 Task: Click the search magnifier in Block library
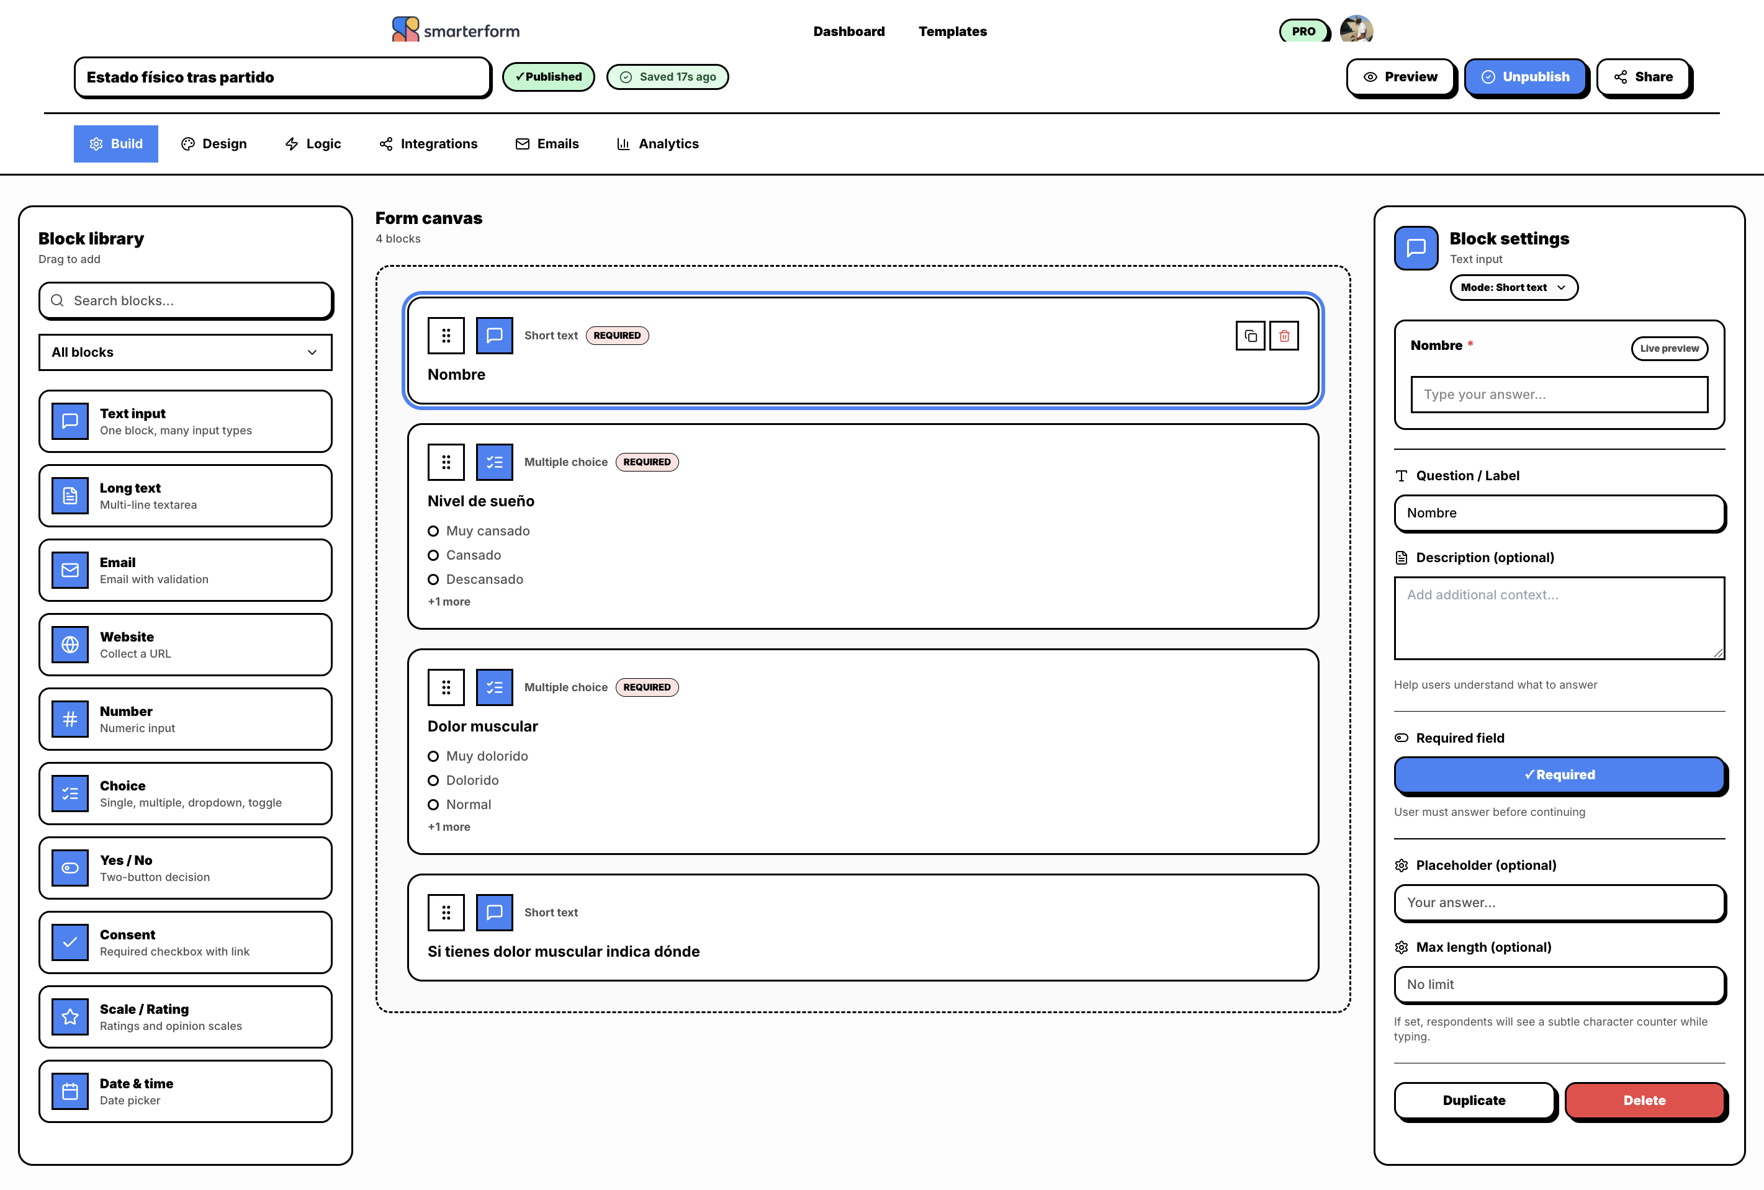(57, 300)
